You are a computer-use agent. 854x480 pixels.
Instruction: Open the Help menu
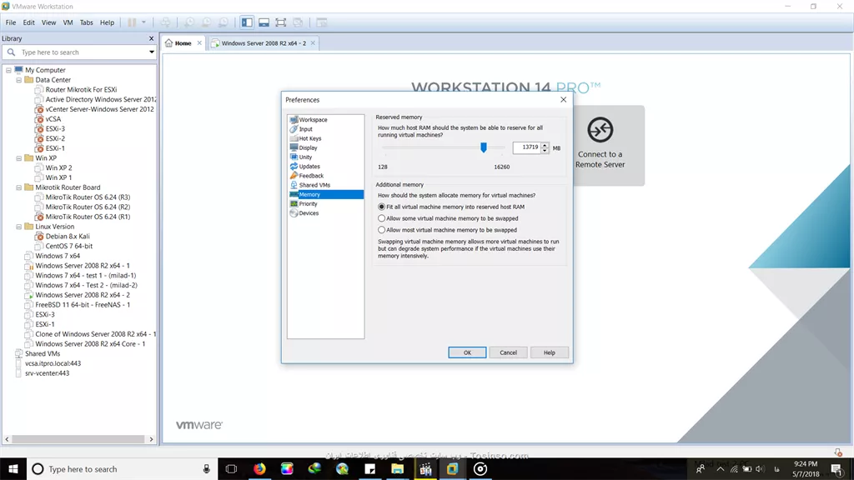click(x=107, y=22)
